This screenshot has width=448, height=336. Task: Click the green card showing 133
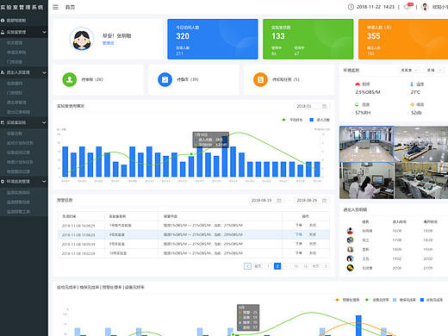[x=308, y=39]
